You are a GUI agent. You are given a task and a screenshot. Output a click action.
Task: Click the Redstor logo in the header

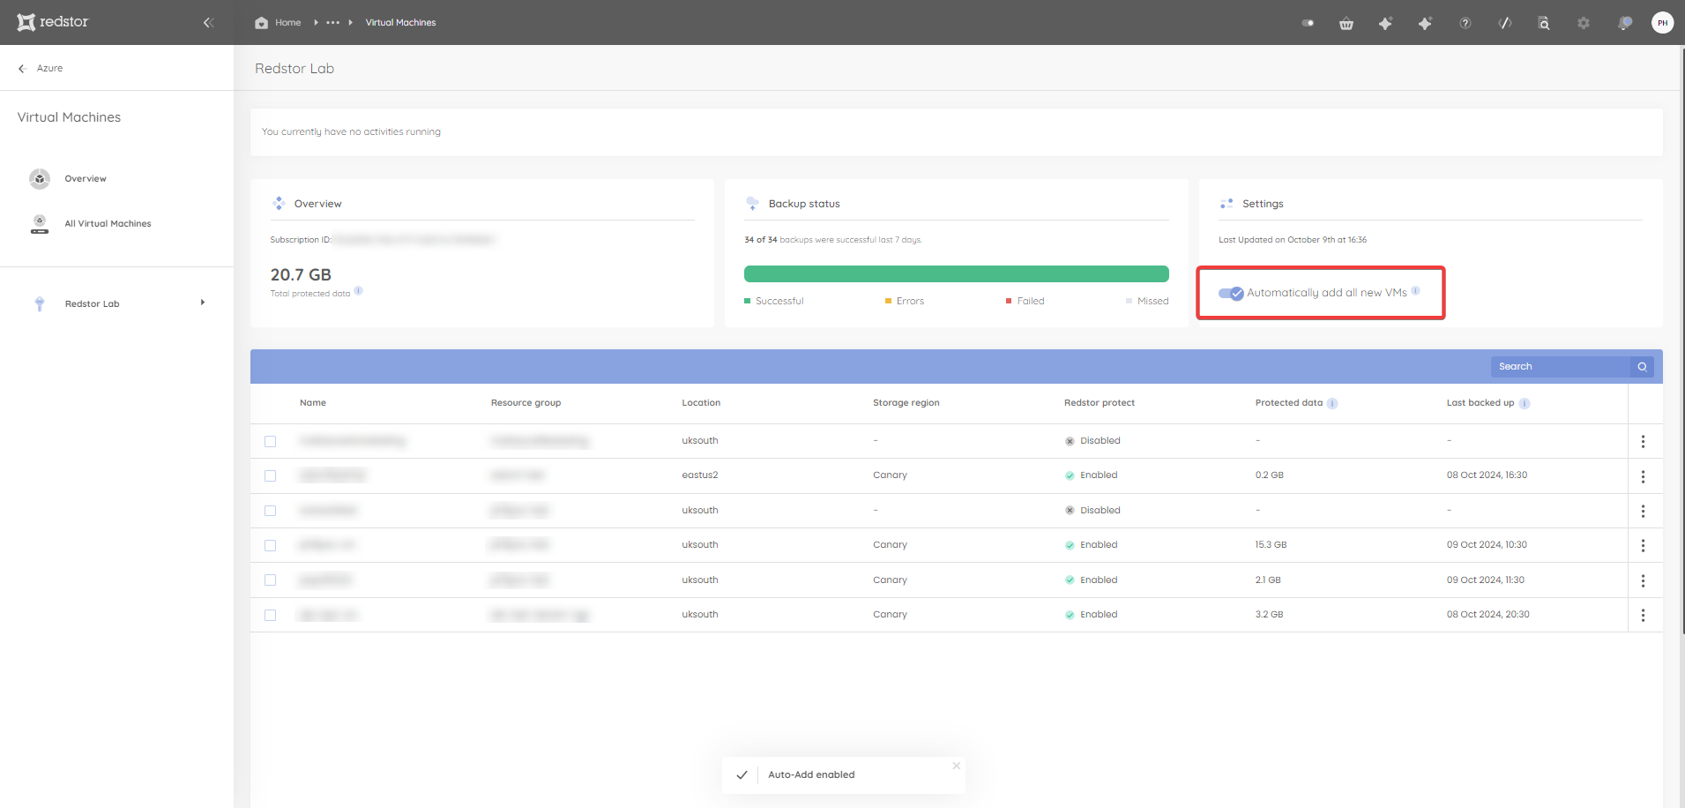click(x=53, y=22)
